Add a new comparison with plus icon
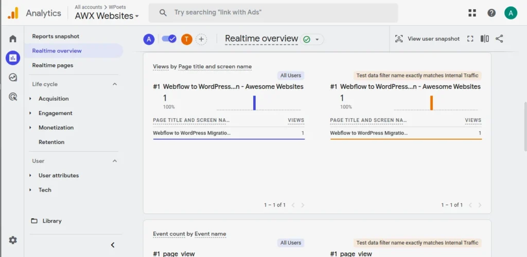The height and width of the screenshot is (257, 527). [x=201, y=39]
